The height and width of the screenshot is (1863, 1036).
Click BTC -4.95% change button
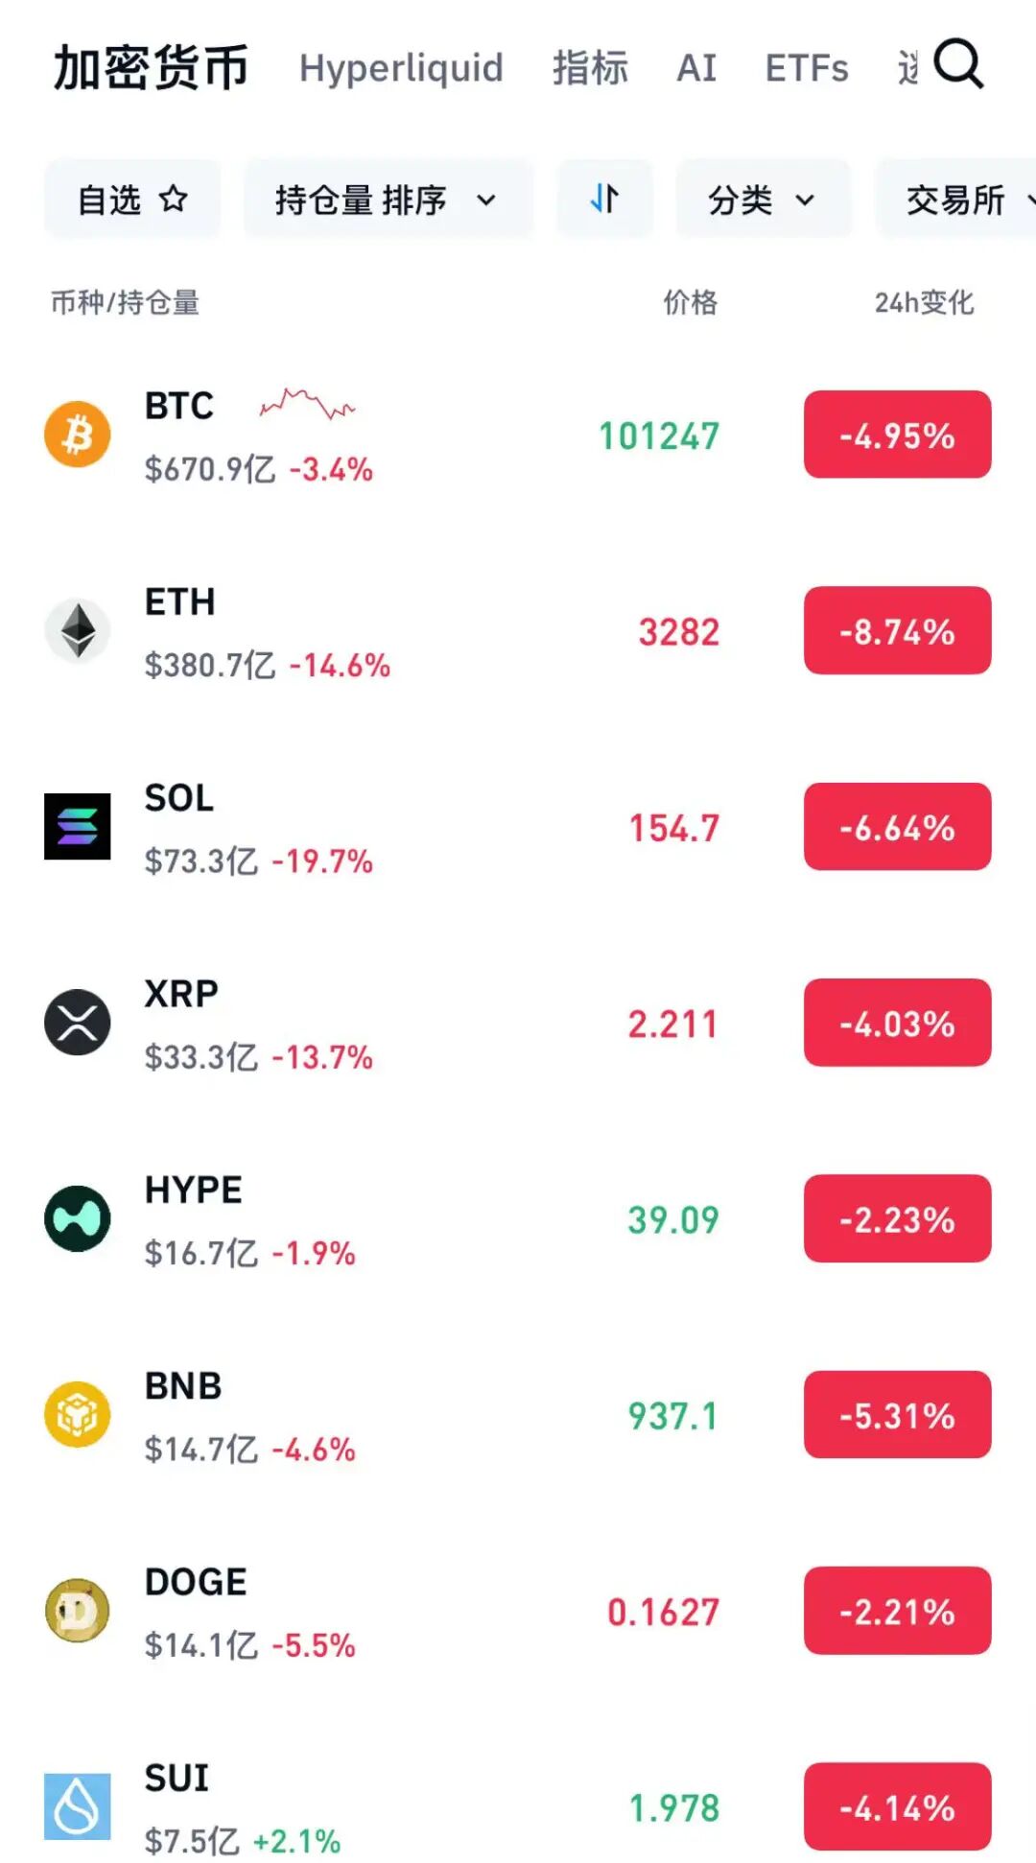(897, 435)
